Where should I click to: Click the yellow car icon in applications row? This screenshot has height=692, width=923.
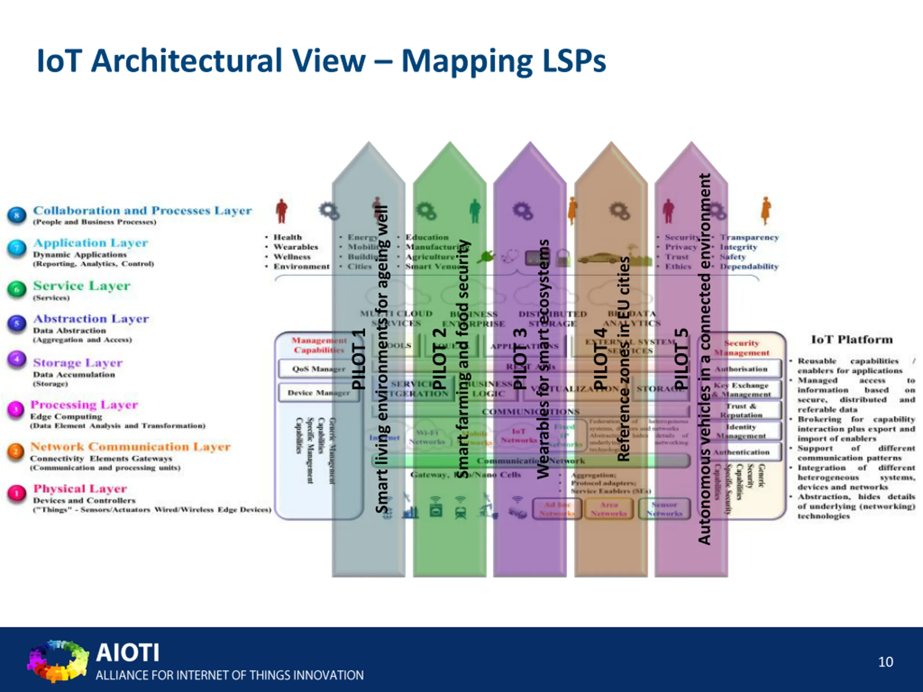(x=599, y=258)
